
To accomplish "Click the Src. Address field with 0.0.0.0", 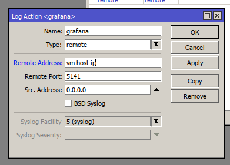I will [x=108, y=90].
